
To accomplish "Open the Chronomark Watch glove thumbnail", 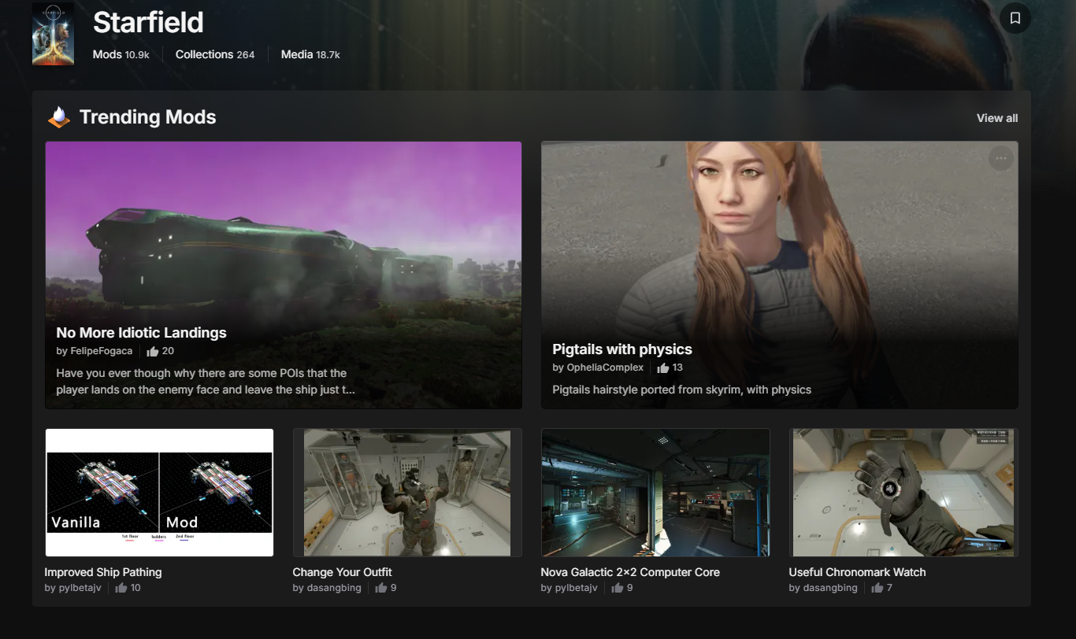I will (x=903, y=493).
